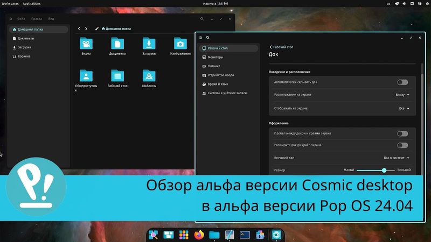Open the power menu in top panel
Image resolution: width=431 pixels, height=242 pixels.
click(x=427, y=4)
